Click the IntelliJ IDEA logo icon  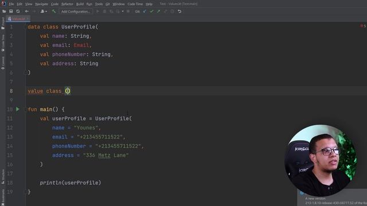3,3
